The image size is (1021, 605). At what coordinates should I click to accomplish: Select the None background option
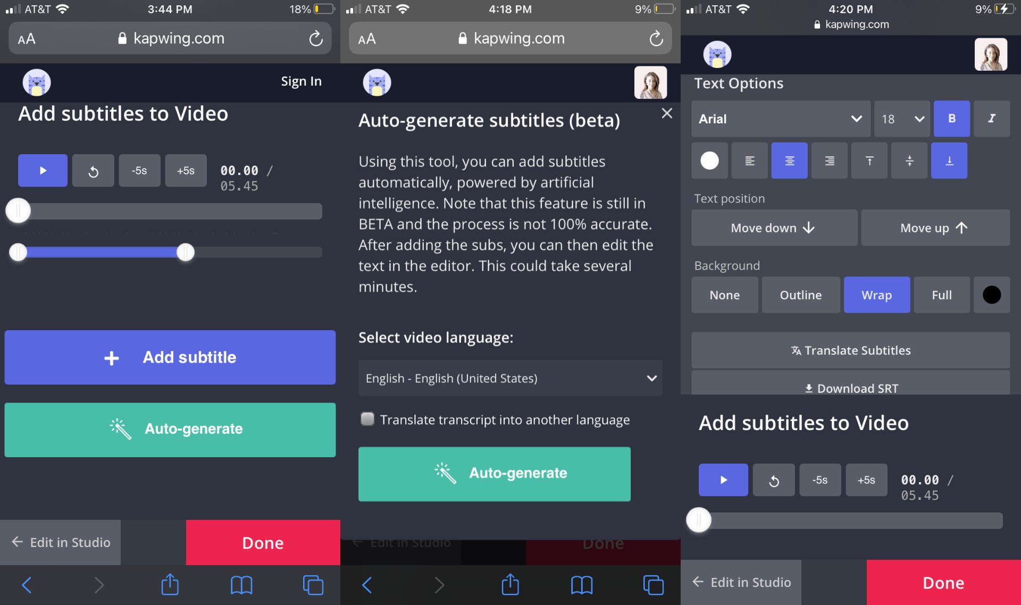pyautogui.click(x=724, y=295)
